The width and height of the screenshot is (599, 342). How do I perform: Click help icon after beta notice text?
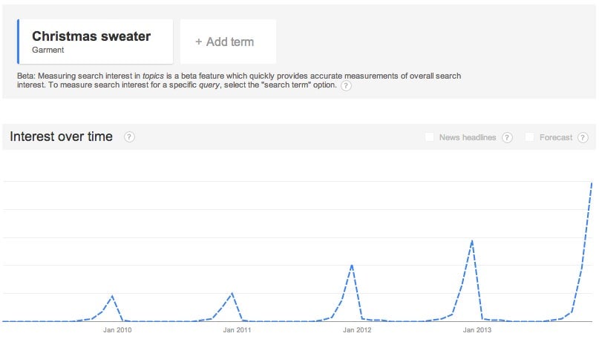pyautogui.click(x=346, y=86)
